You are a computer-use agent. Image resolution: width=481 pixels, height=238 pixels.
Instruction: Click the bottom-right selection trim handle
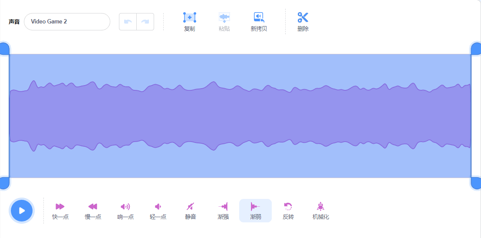[x=476, y=183]
